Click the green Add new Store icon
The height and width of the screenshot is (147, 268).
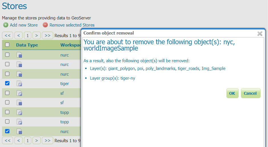tap(6, 25)
